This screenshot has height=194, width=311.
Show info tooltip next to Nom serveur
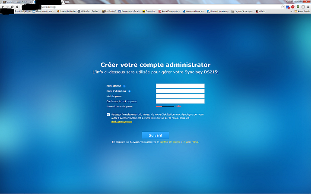pos(124,86)
